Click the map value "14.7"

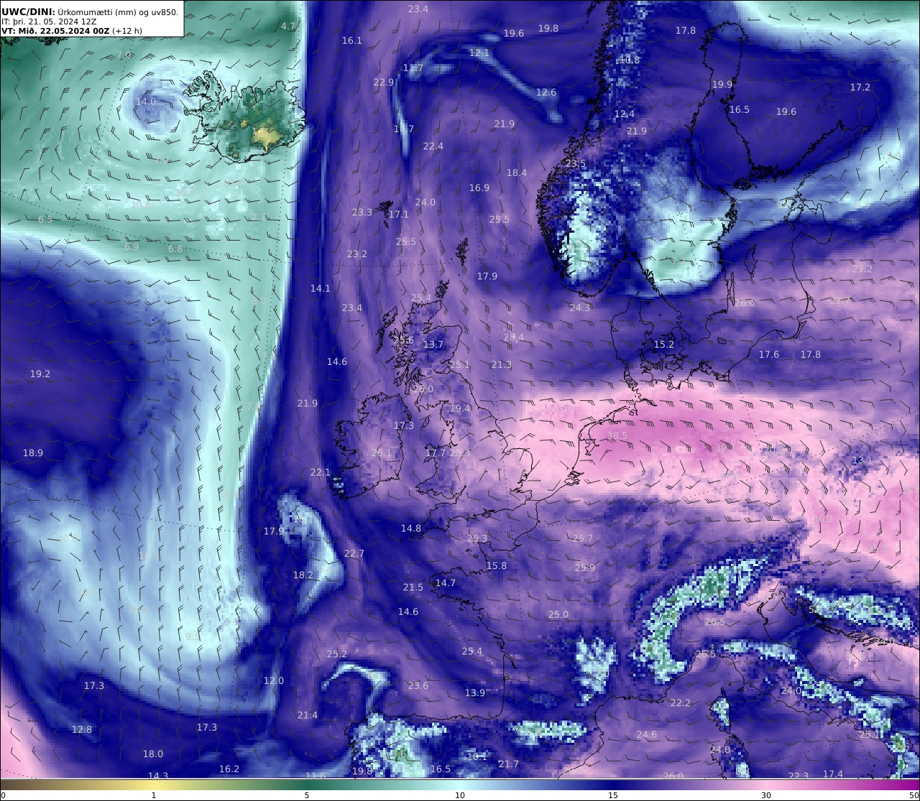[x=446, y=583]
